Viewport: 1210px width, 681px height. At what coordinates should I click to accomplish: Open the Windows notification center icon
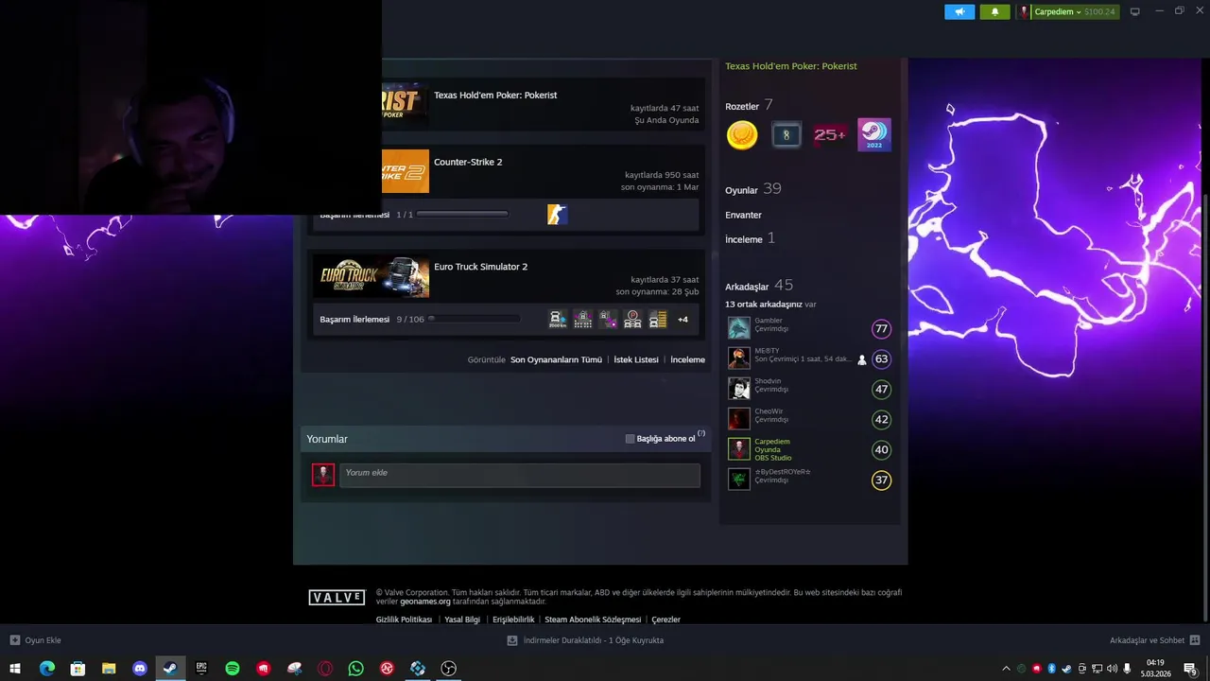[x=1191, y=669]
